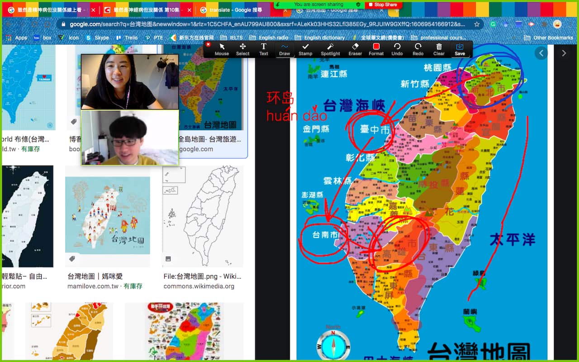
Task: Bookmark this page with the star icon
Action: (477, 24)
